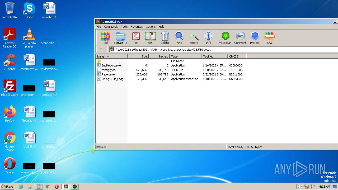Open Skype desktop shortcut
Screen dimensions: 338x190
pyautogui.click(x=29, y=11)
